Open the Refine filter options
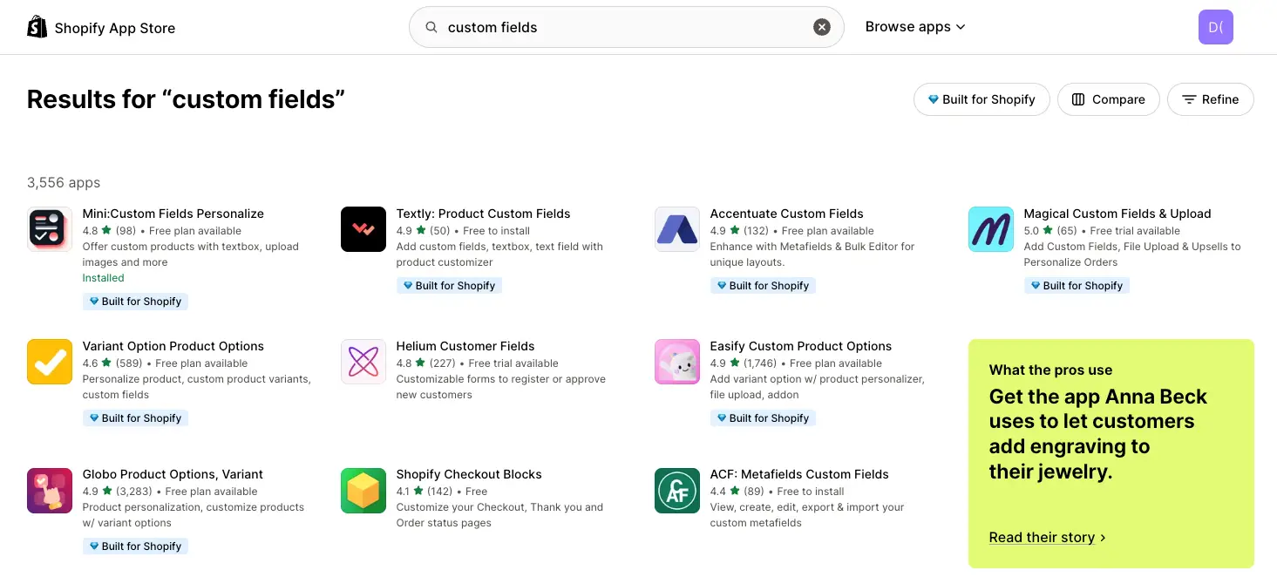The image size is (1277, 577). tap(1210, 99)
